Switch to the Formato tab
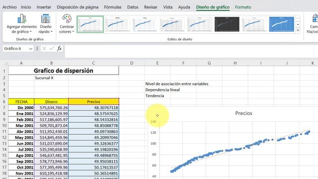 pos(243,7)
